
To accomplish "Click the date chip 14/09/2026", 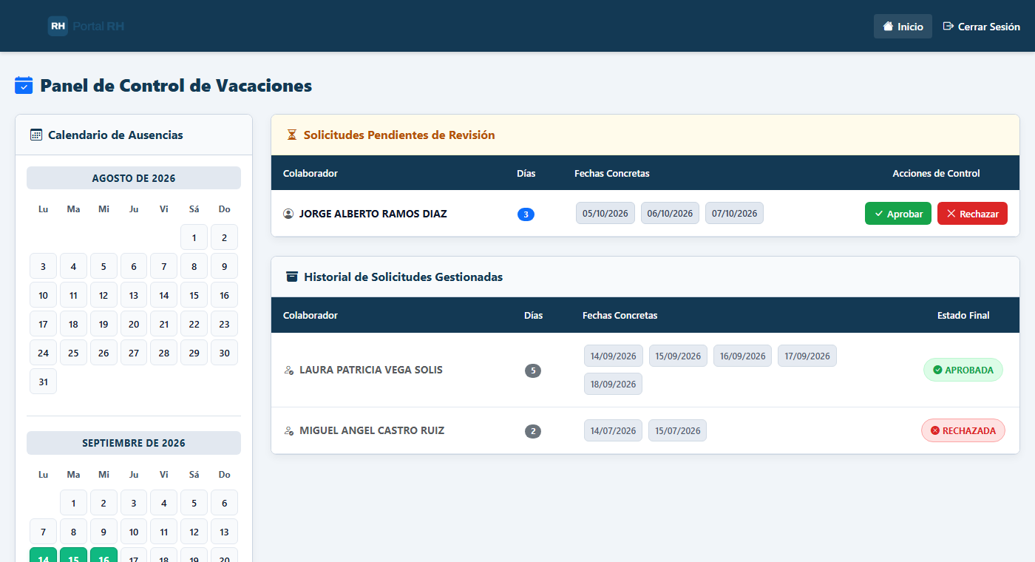I will [614, 356].
